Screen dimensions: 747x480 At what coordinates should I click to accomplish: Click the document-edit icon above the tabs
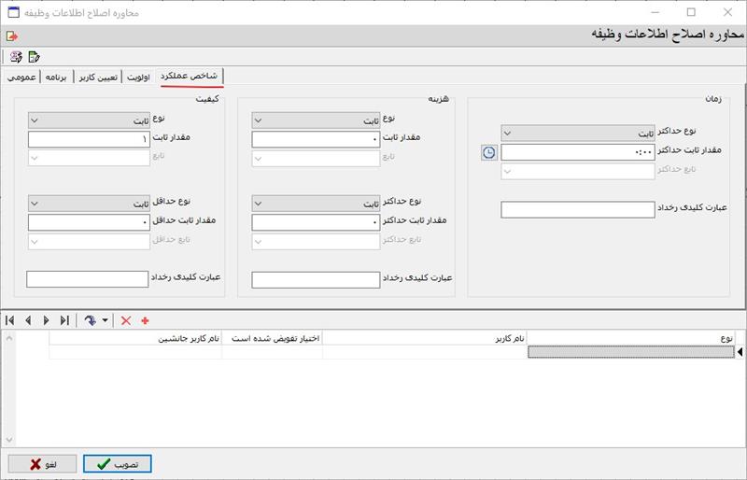(35, 57)
